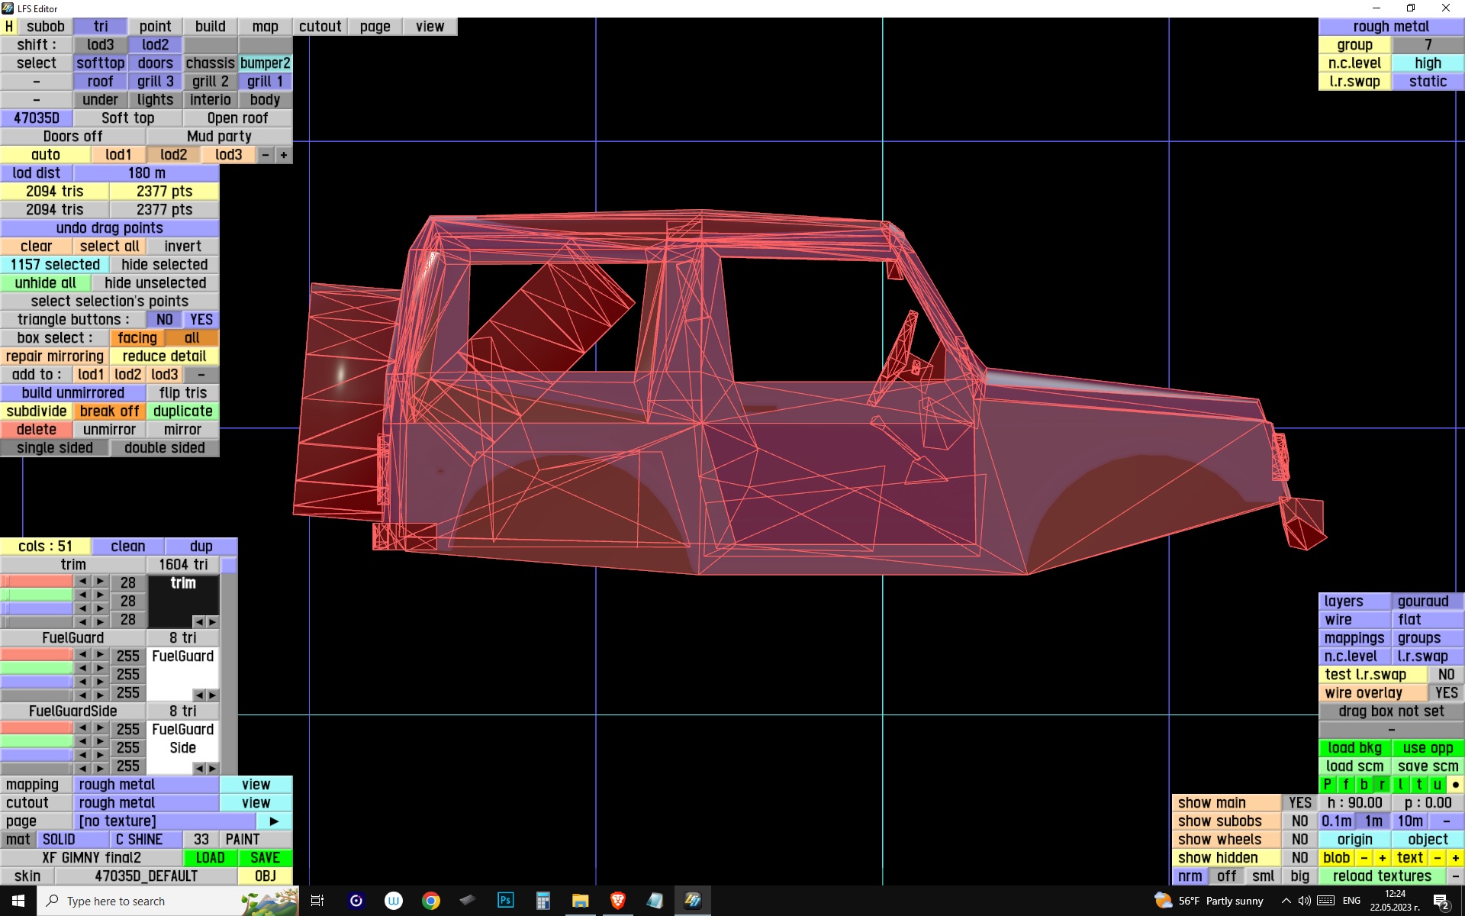The height and width of the screenshot is (916, 1465).
Task: Increase trim red value with right arrow
Action: [100, 582]
